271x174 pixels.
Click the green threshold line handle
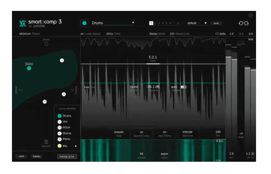153,83
